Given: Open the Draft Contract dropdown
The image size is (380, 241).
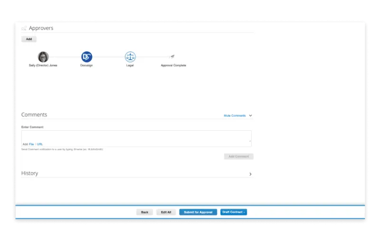Looking at the screenshot, I should pyautogui.click(x=234, y=212).
